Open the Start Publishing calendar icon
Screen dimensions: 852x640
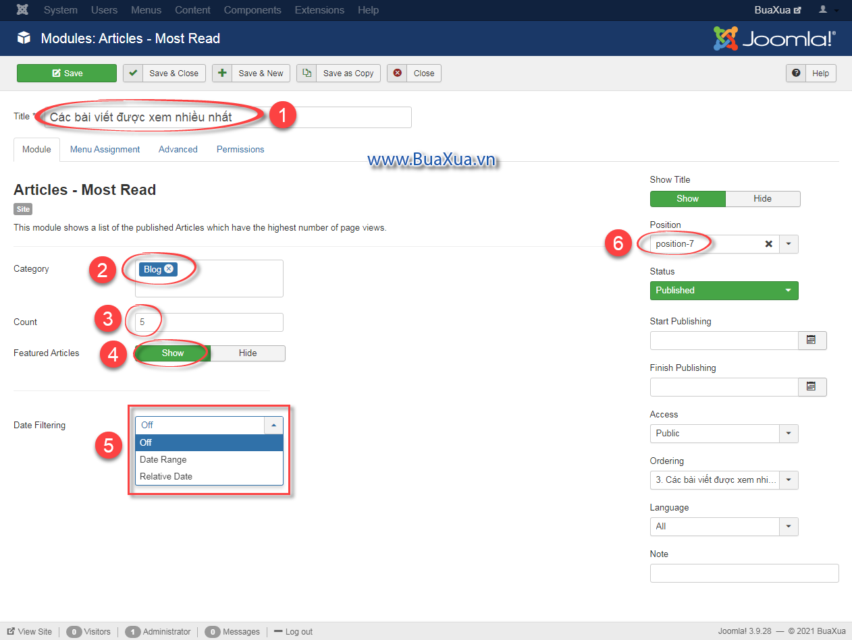812,341
